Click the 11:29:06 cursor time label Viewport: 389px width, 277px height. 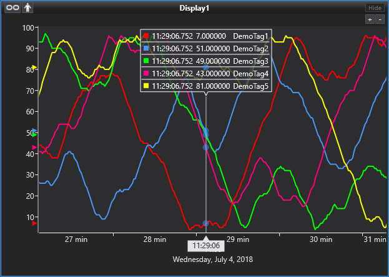pyautogui.click(x=205, y=245)
